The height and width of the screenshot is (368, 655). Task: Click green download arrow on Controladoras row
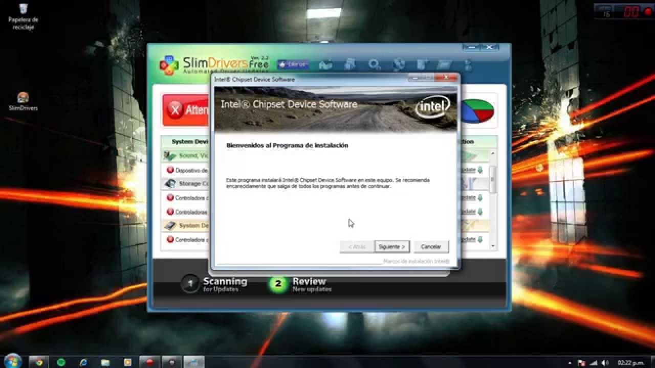pos(480,212)
